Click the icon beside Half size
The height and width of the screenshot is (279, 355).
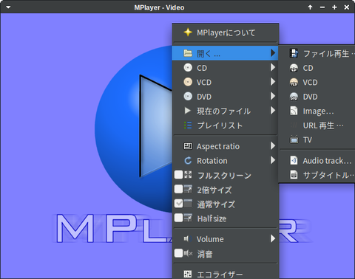(188, 218)
